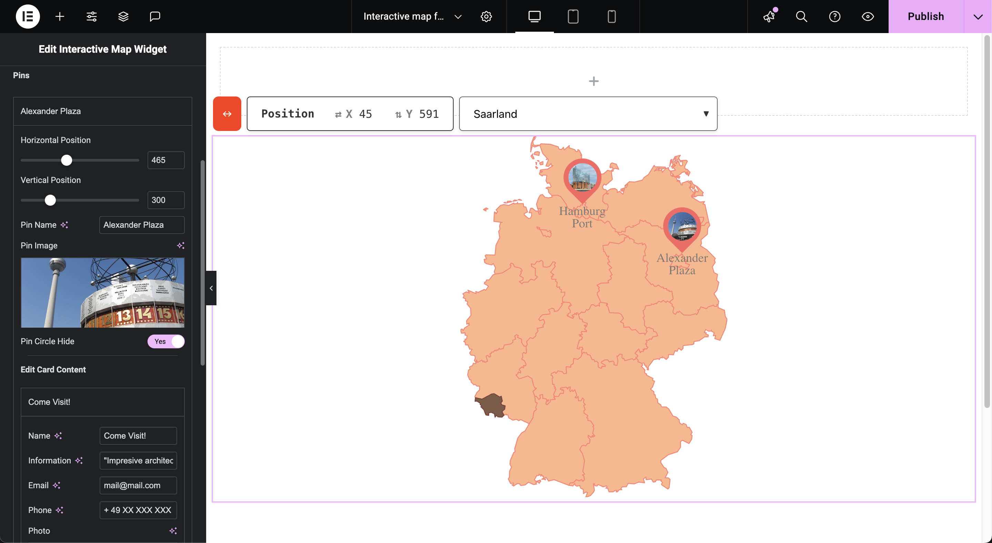
Task: Open the Help question mark icon
Action: (835, 17)
